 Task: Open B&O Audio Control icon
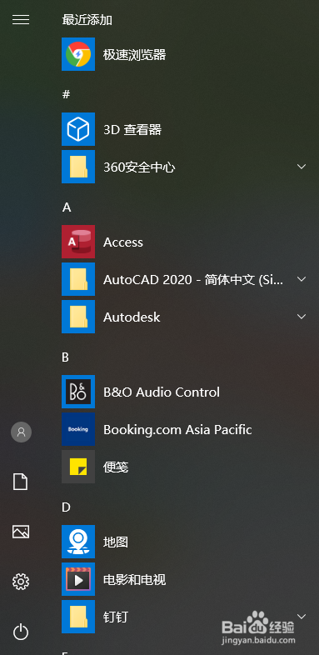click(78, 392)
